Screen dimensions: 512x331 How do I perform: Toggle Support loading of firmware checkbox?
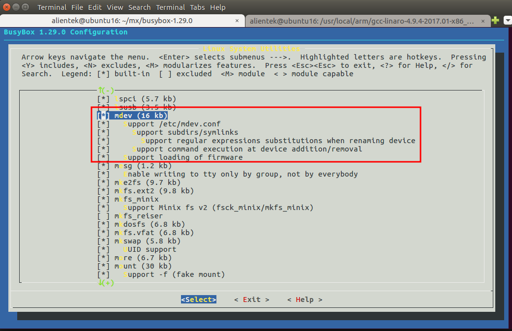103,157
